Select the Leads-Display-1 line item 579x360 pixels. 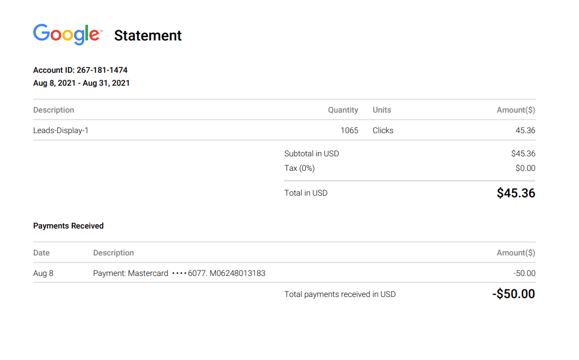[x=61, y=130]
